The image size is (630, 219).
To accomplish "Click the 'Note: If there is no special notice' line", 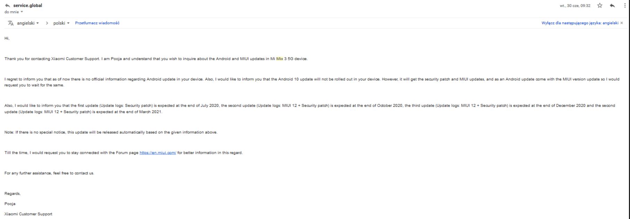I will point(111,132).
